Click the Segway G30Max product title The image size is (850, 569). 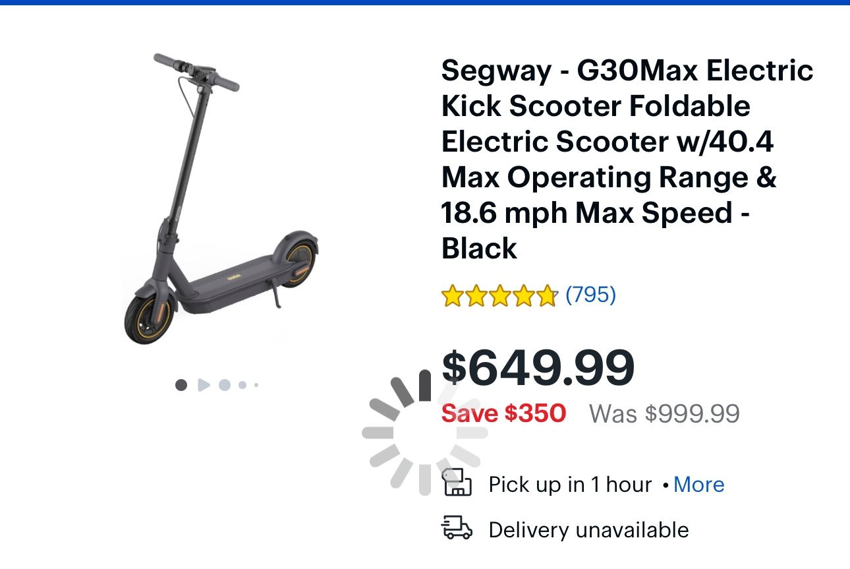[x=626, y=159]
